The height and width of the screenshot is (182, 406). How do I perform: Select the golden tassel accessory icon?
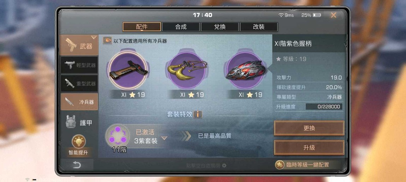coord(187,70)
